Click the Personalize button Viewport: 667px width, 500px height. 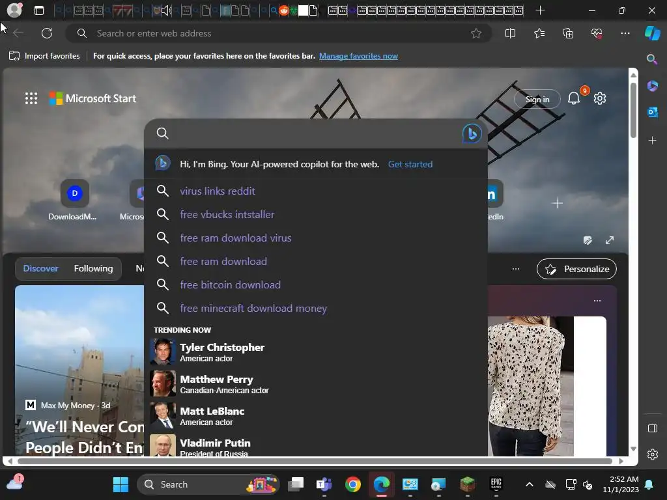(576, 269)
